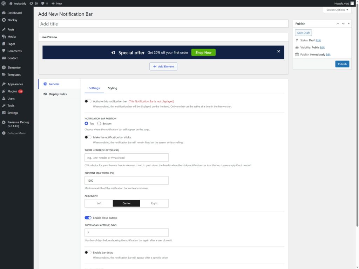
Task: Collapse the Publish panel with toggle arrow
Action: point(350,24)
